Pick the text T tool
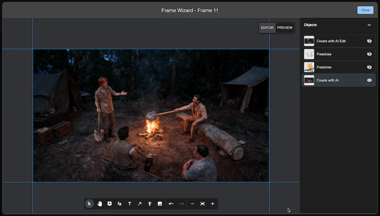Screen dimensions: 380x216 (x=130, y=203)
